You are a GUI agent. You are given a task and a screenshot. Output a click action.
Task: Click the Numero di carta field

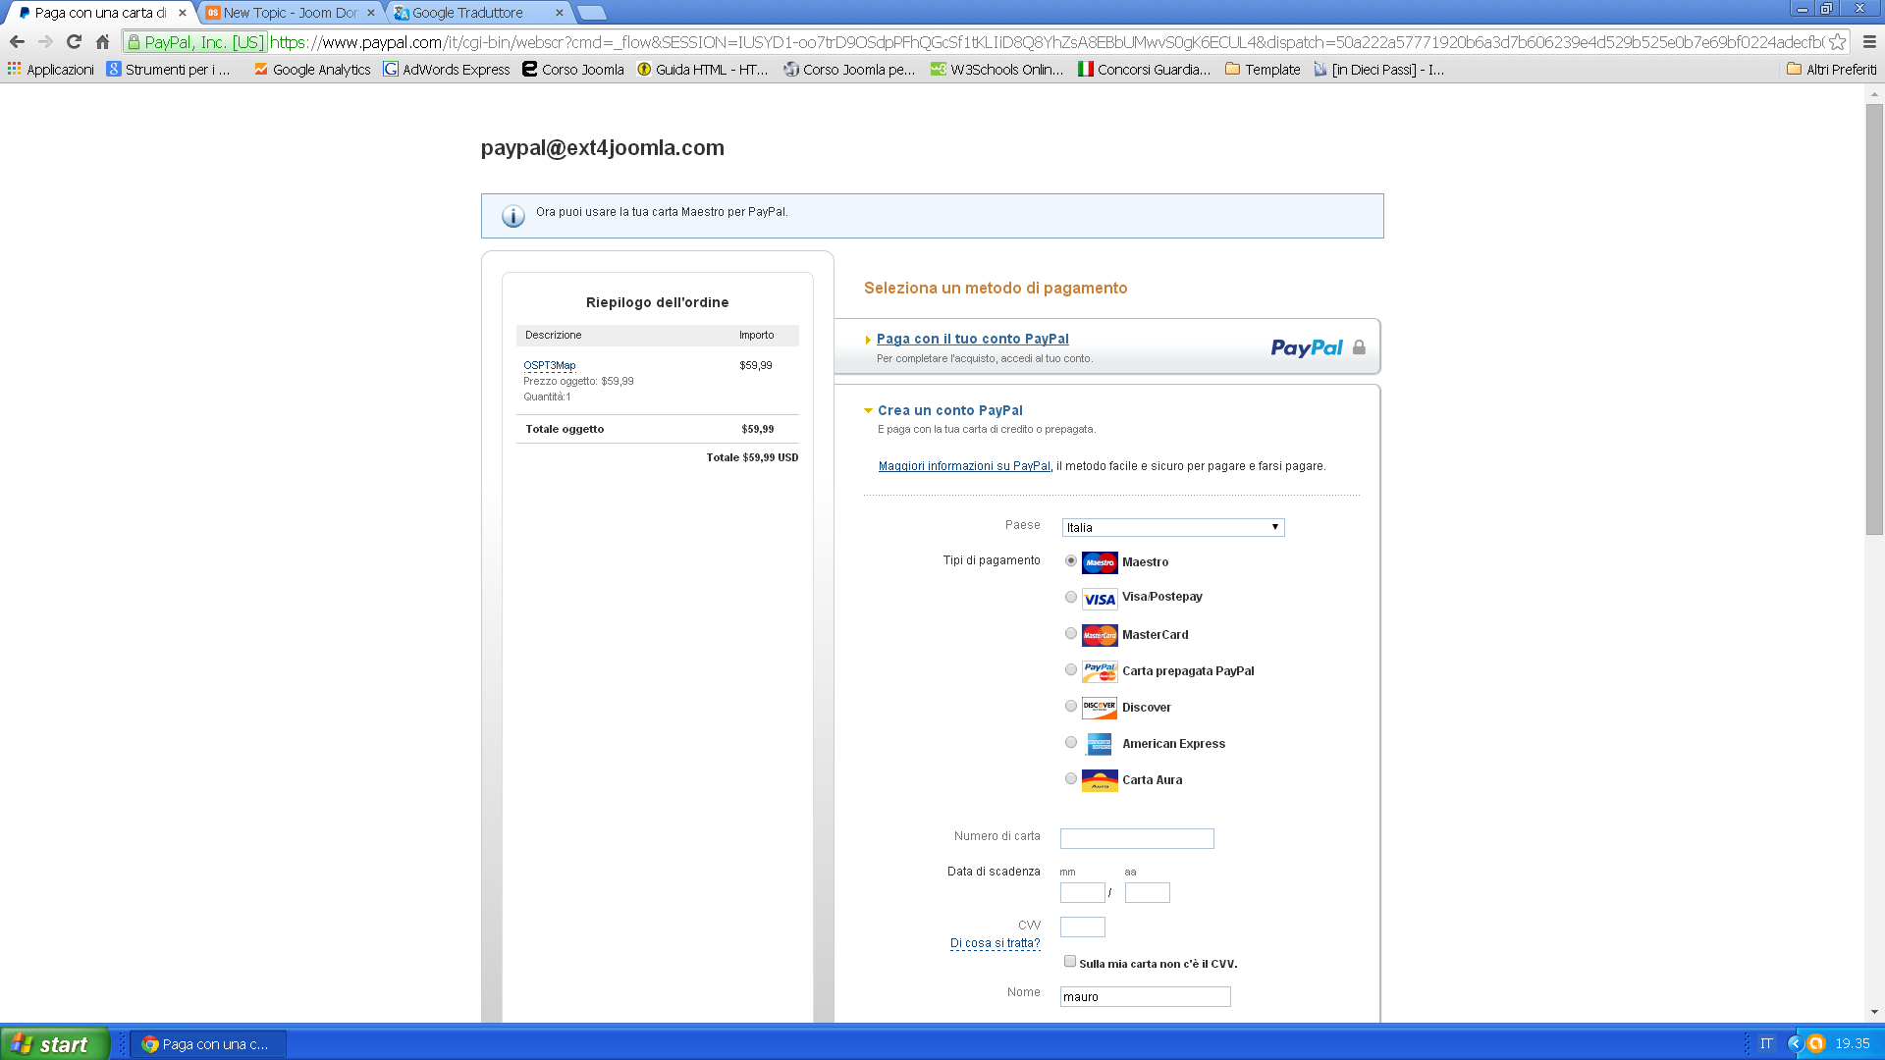(1137, 838)
